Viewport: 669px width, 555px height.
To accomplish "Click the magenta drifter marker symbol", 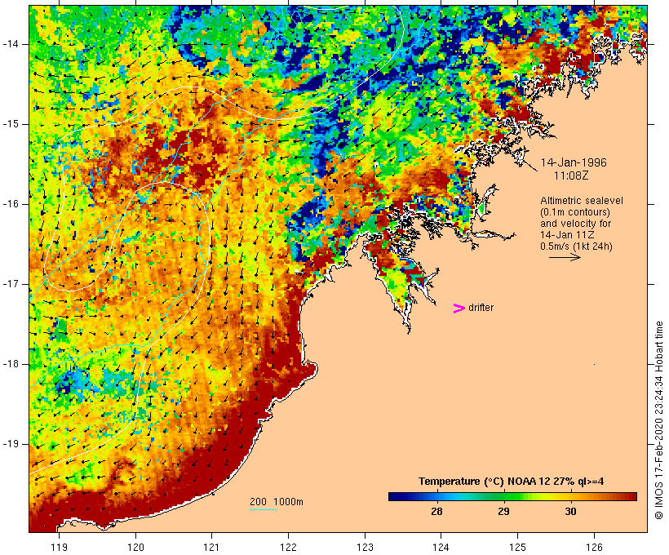I will point(459,309).
